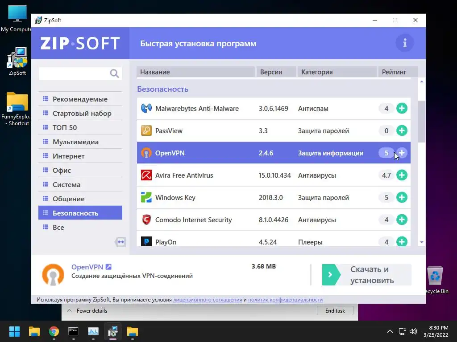Show hidden tray icons chevron
This screenshot has width=457, height=342.
coord(390,331)
